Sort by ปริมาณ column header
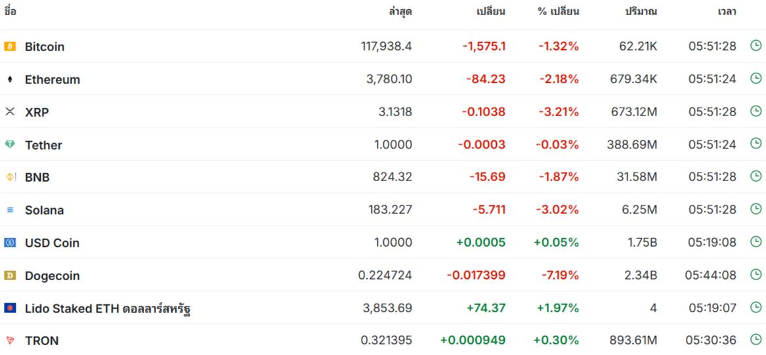Screen dimensions: 766x355 641,12
